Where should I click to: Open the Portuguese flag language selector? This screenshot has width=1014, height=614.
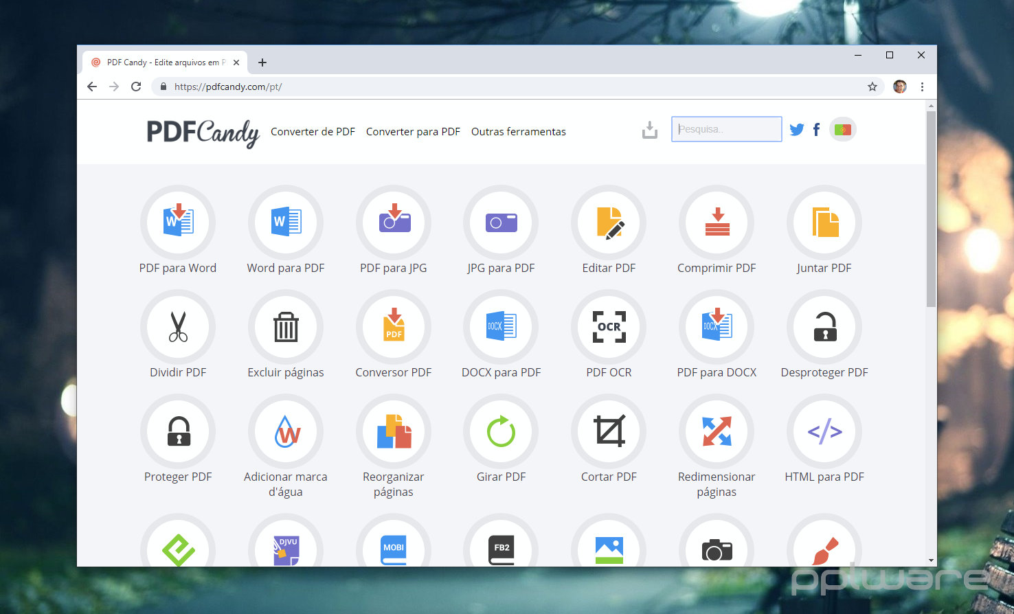[843, 129]
